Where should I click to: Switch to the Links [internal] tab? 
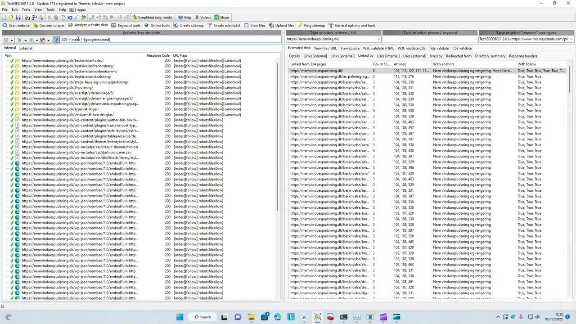pyautogui.click(x=315, y=56)
